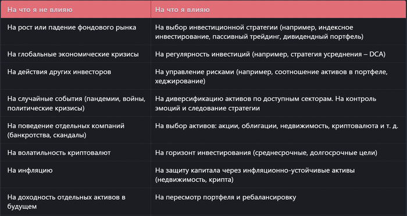Click the 'На поведение отдельных компаний' cell
Screen dimensions: 407x216
coord(76,130)
